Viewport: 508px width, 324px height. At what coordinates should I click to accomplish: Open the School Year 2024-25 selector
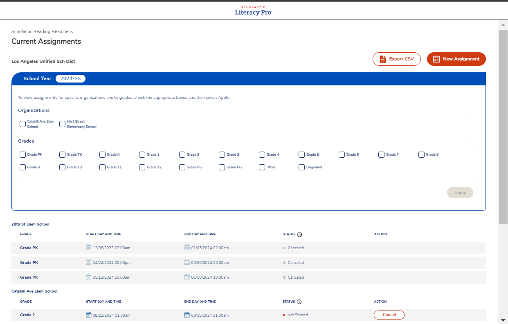pyautogui.click(x=70, y=78)
